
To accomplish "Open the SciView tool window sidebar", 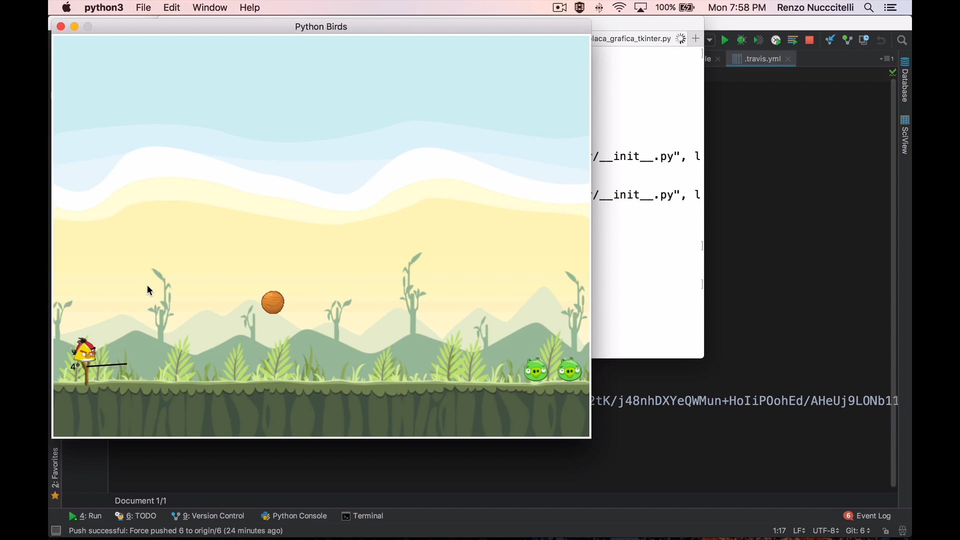I will pos(905,135).
